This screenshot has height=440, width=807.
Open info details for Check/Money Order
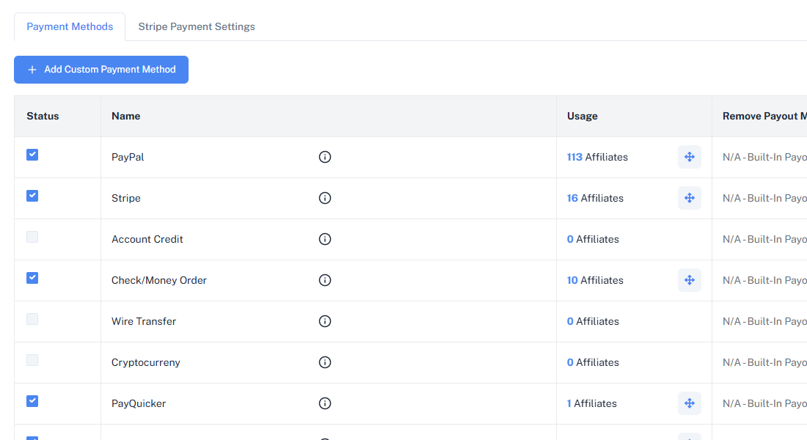click(325, 279)
